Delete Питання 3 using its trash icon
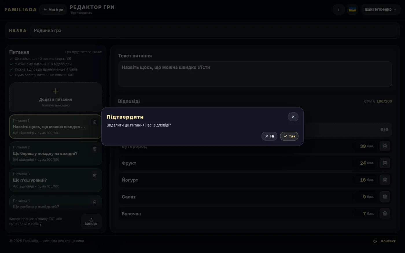The height and width of the screenshot is (253, 405). [95, 176]
